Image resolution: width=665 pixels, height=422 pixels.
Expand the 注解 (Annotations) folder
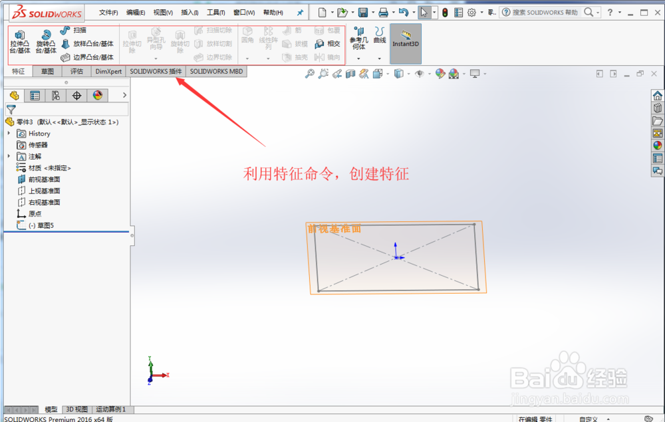pos(9,156)
